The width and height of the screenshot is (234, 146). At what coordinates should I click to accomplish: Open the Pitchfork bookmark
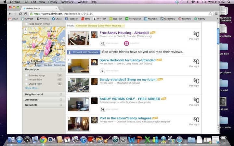[x=185, y=19]
